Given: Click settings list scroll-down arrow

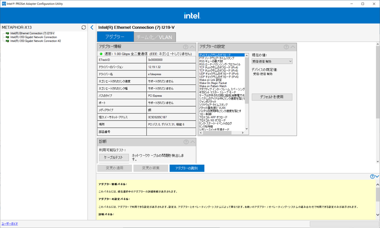Looking at the screenshot, I should point(247,129).
